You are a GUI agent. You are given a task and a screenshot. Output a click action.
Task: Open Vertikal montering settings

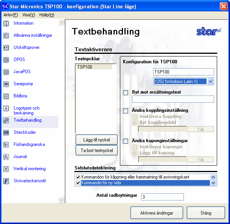point(30,169)
